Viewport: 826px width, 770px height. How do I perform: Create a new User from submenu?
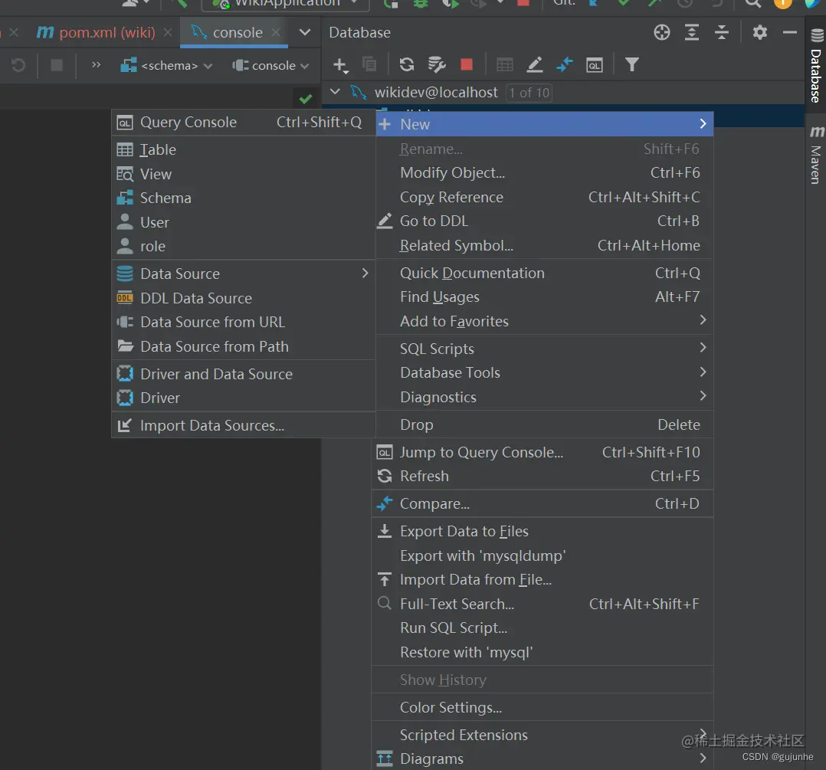(243, 222)
